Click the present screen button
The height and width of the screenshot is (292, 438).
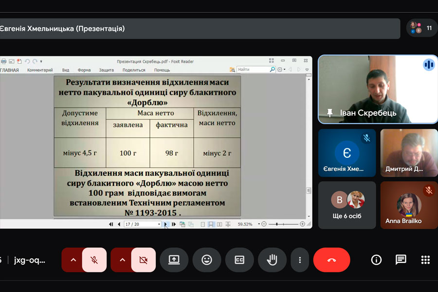[x=174, y=260]
